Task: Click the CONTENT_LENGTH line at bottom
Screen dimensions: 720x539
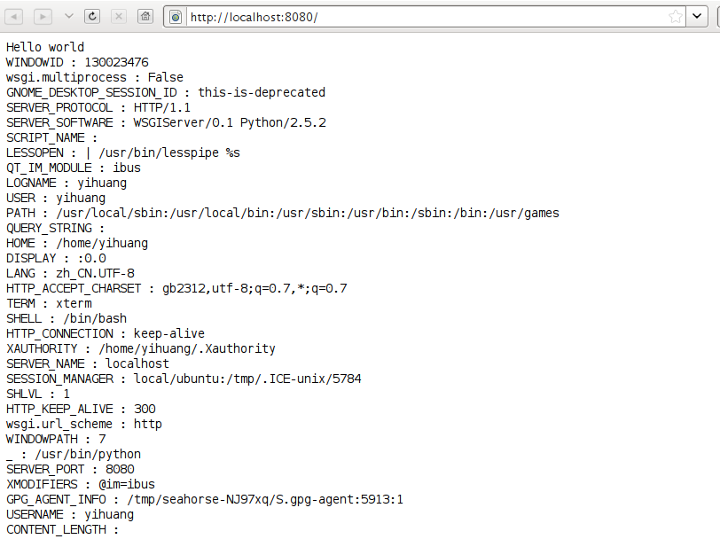Action: (62, 529)
